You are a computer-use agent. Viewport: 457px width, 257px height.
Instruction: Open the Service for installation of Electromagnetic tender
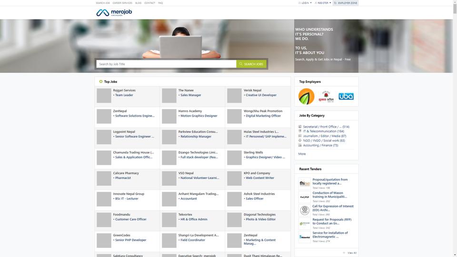(x=330, y=235)
